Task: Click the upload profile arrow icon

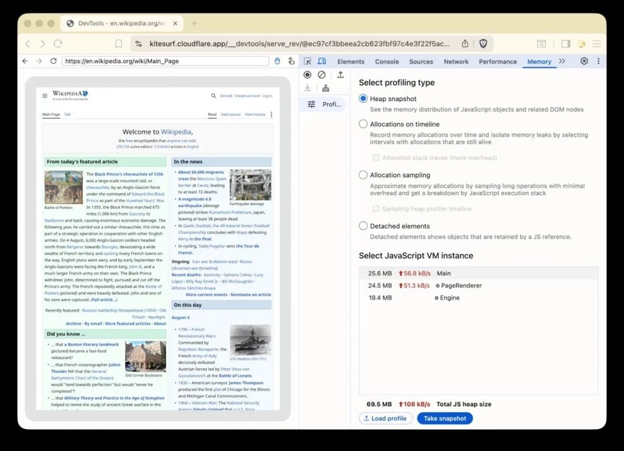Action: pos(340,74)
